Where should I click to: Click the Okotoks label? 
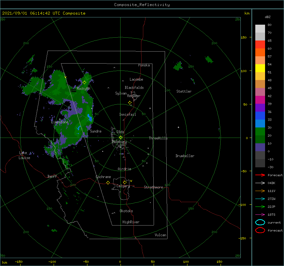pos(126,211)
